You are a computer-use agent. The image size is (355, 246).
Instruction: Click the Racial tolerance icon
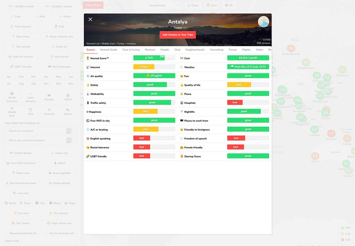click(88, 147)
